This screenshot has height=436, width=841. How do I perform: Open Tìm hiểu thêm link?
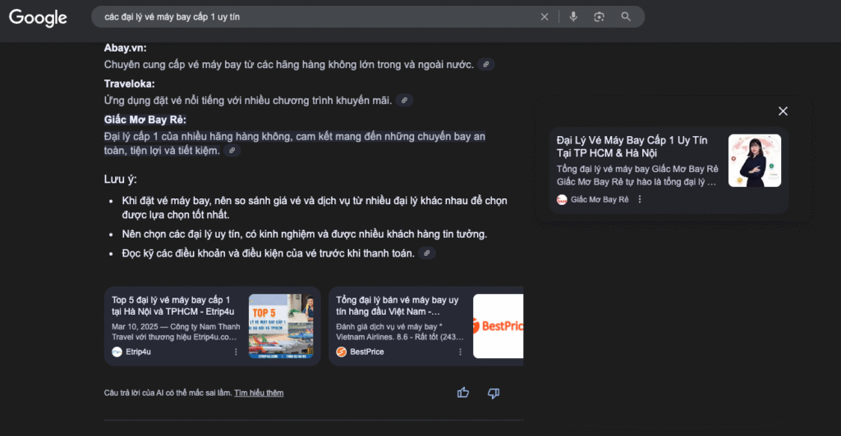(x=259, y=393)
